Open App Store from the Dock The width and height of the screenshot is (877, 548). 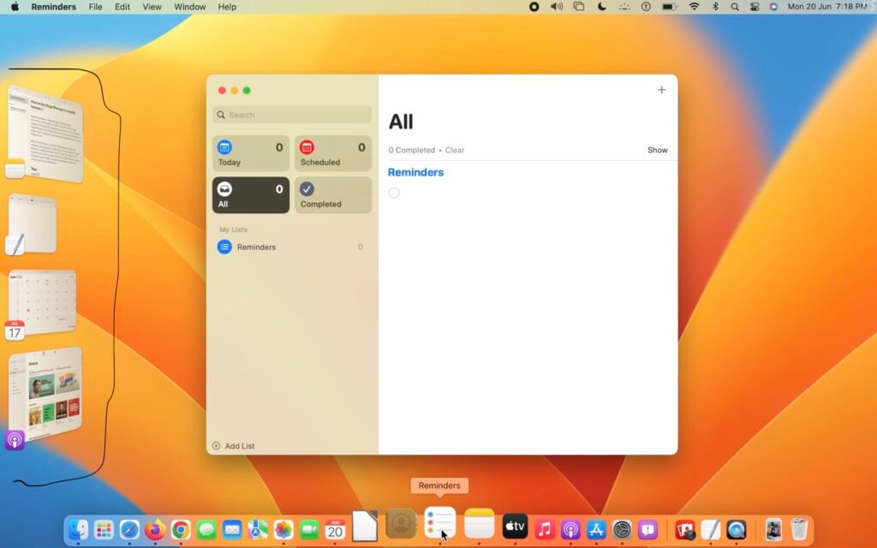point(596,529)
